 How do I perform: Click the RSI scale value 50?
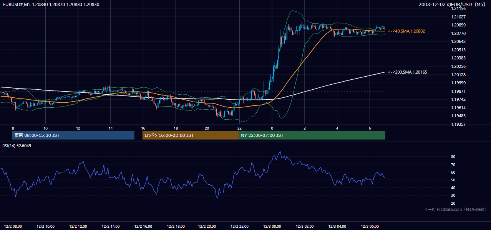click(x=453, y=180)
